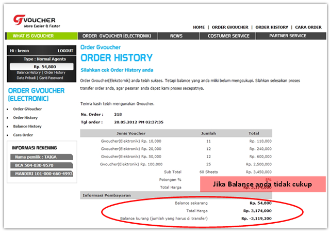
Task: Open Order History in the sidebar list
Action: click(x=25, y=118)
